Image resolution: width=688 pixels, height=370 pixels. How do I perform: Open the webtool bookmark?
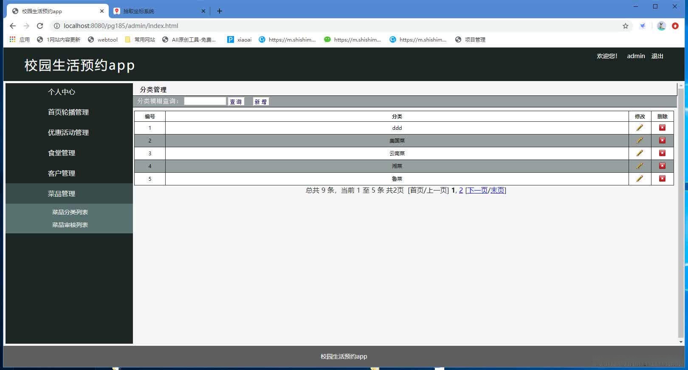coord(103,39)
